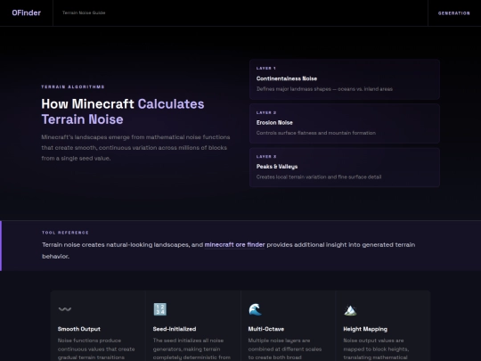The width and height of the screenshot is (481, 361).
Task: Click the Smooth Output heading
Action: [x=79, y=329]
